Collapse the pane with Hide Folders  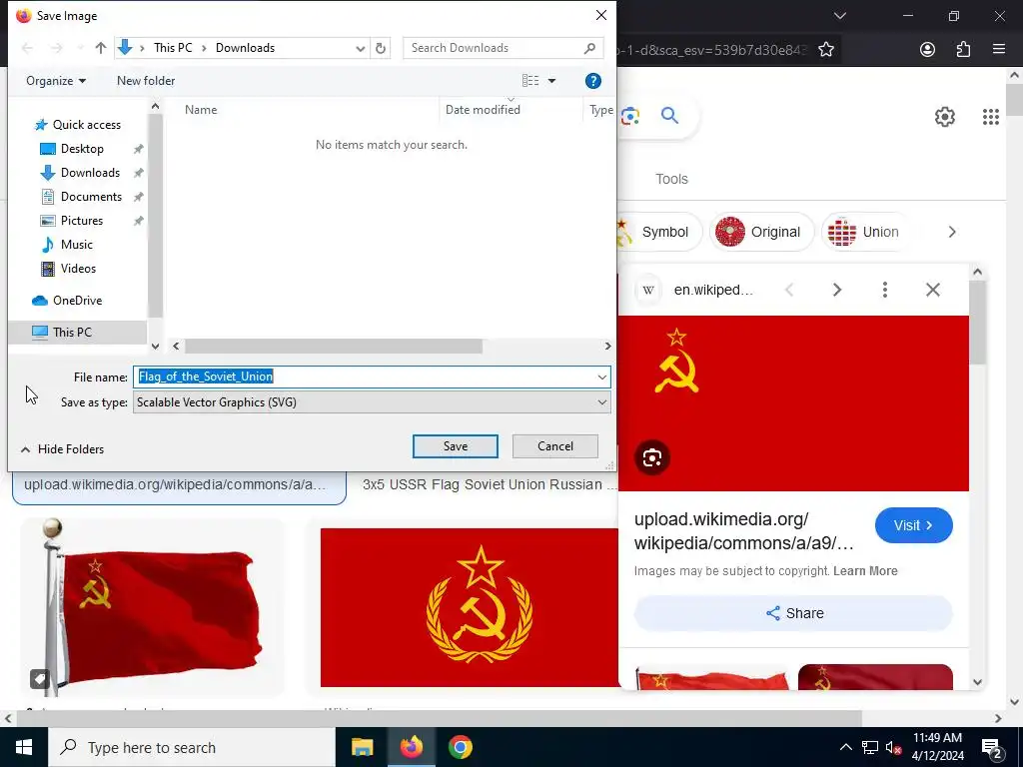[63, 449]
